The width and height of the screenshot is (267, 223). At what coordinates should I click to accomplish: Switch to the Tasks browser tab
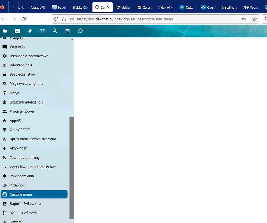(x=187, y=8)
